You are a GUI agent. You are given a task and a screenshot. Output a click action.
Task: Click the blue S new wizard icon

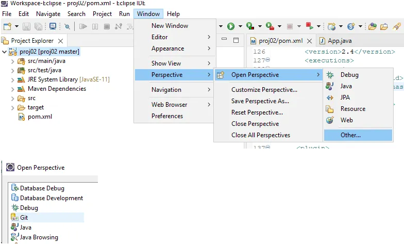[x=351, y=26]
